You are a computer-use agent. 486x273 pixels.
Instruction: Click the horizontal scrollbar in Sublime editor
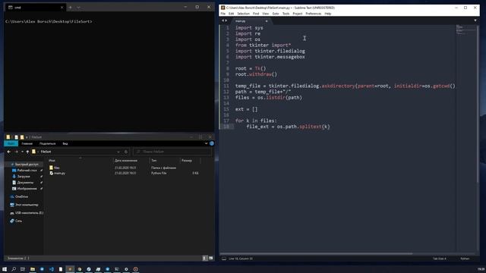click(x=316, y=253)
